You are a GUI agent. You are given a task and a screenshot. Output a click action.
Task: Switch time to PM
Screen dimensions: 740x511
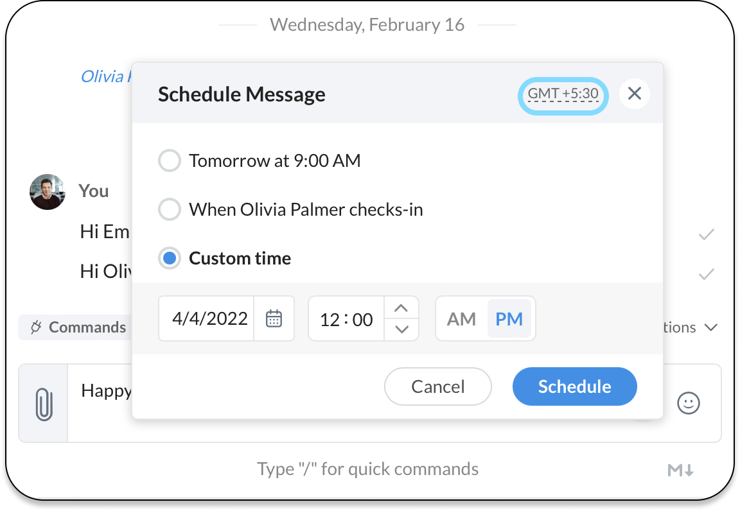[x=509, y=319]
